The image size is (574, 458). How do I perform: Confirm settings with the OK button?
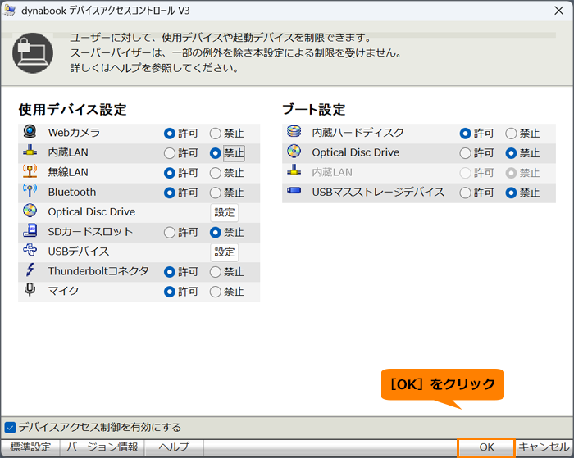486,447
